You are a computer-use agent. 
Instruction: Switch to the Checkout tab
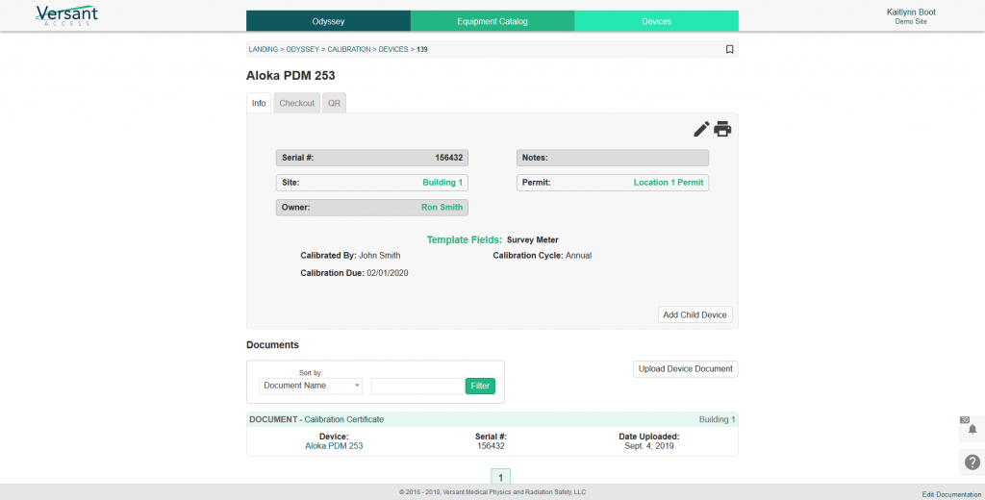(297, 103)
